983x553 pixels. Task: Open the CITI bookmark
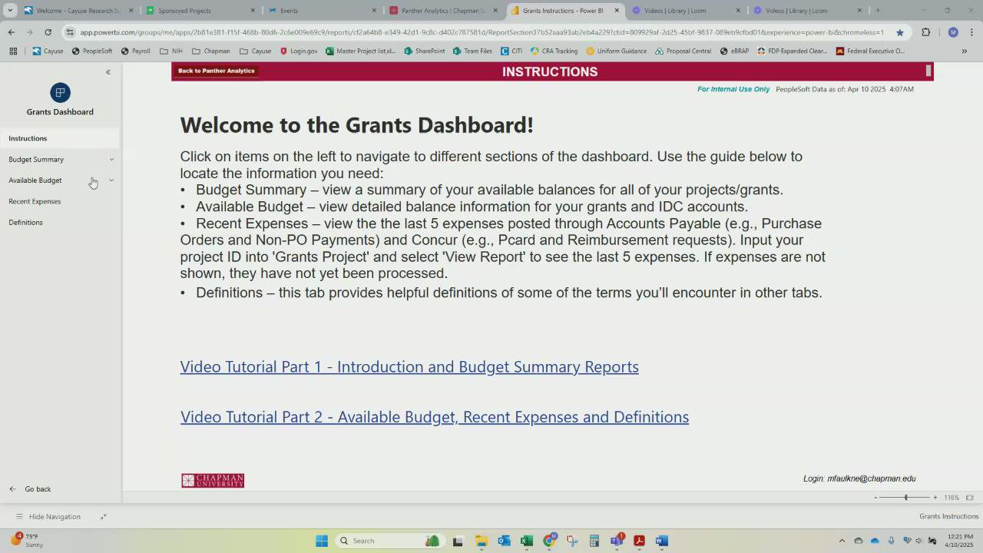(511, 51)
